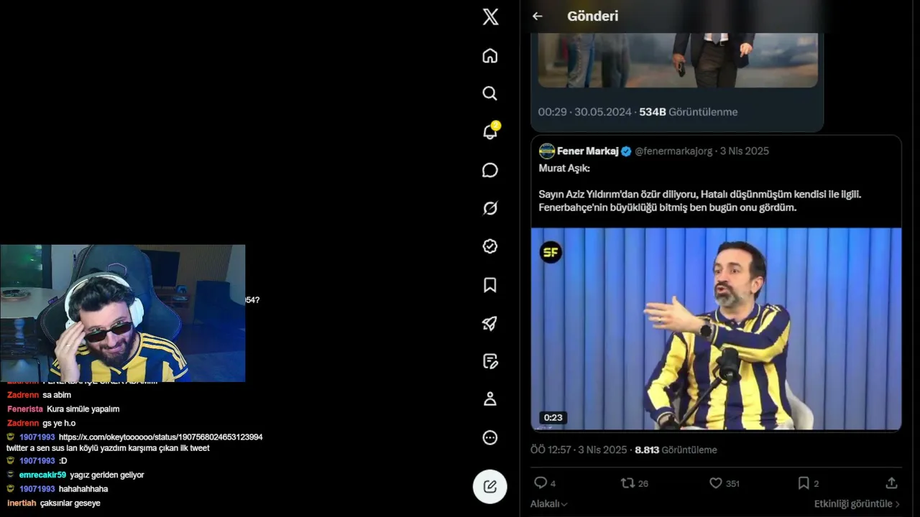Open the More circle-dots icon

[490, 437]
